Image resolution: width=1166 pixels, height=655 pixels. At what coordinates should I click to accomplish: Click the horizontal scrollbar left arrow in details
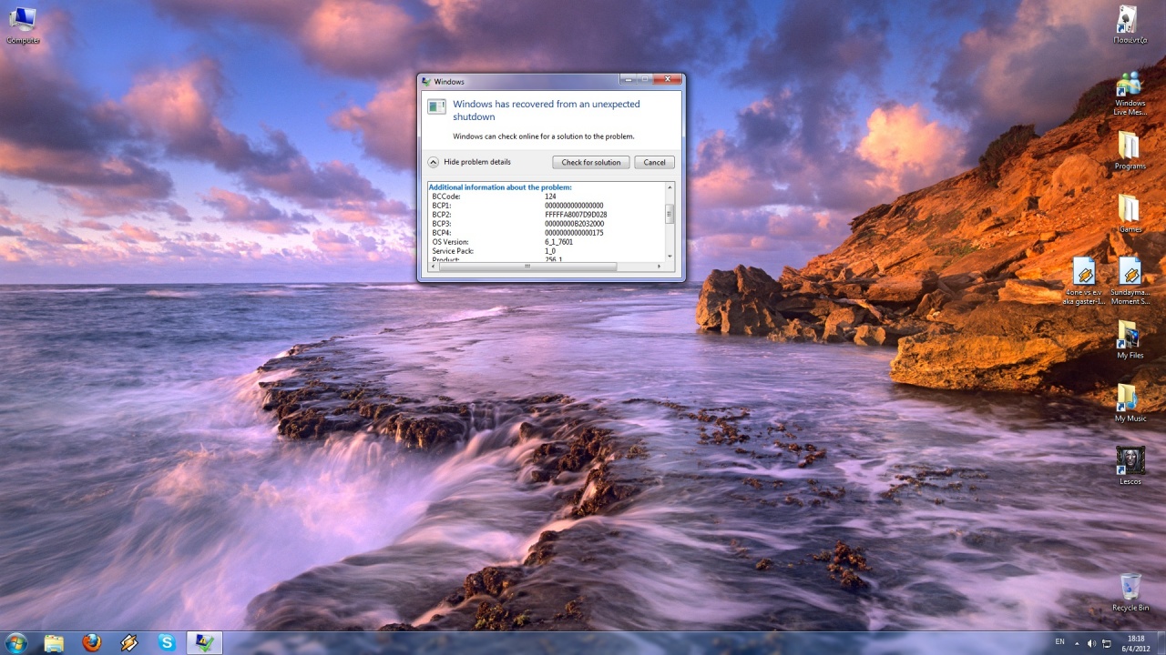click(x=431, y=267)
